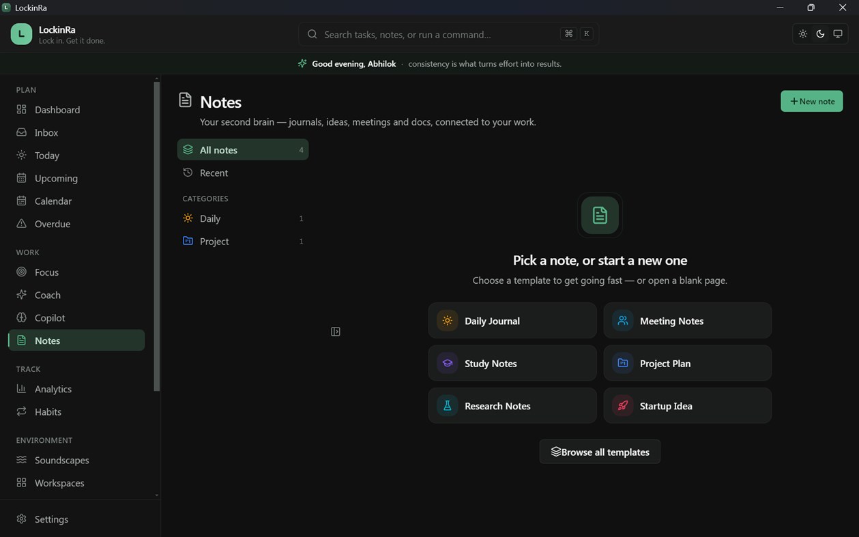Open the Workspaces grid icon
Screen dimensions: 859x537
[22, 482]
